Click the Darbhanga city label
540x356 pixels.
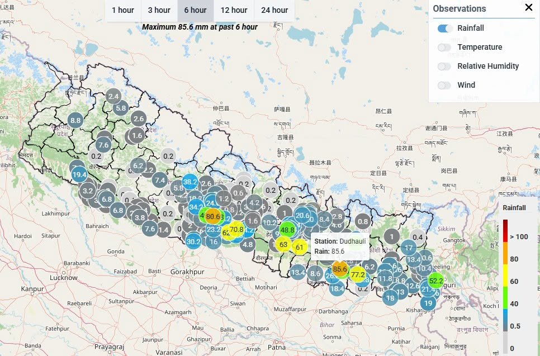[333, 312]
